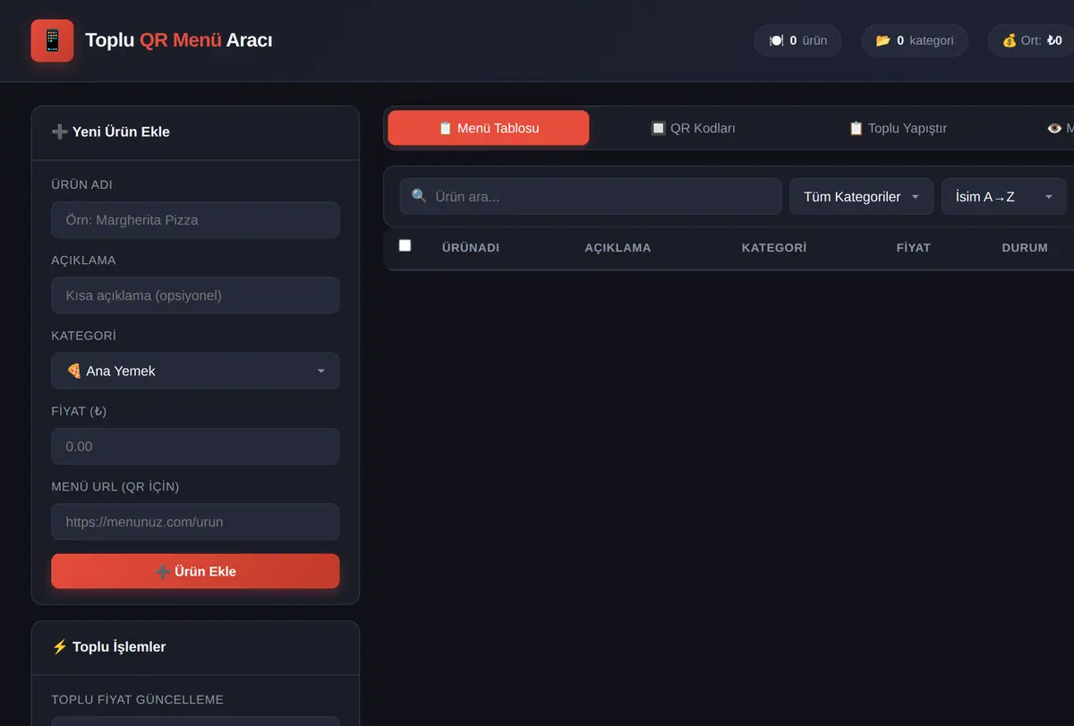
Task: Click into the Açıklama input field
Action: tap(195, 295)
